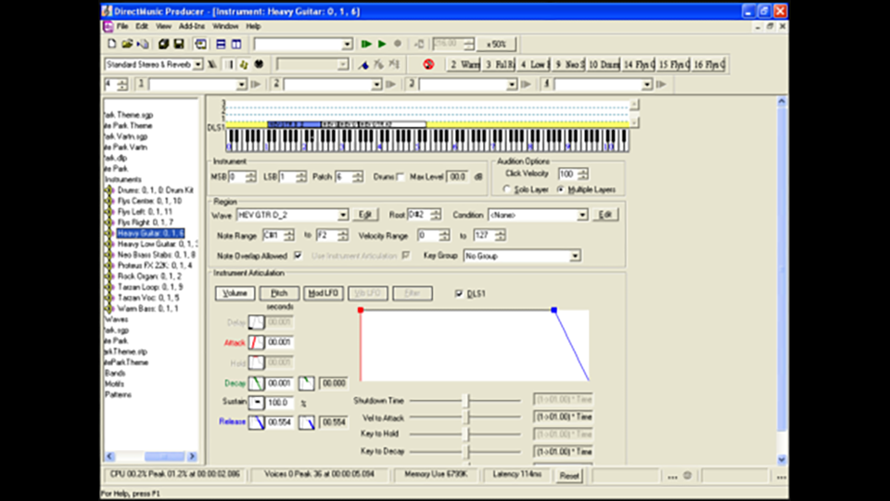890x501 pixels.
Task: Click the black circle icon in the audiopath toolbar
Action: [x=259, y=64]
